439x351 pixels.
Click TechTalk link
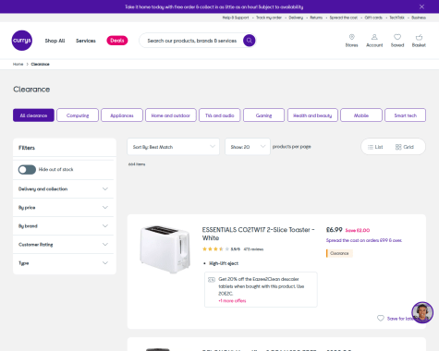click(396, 18)
